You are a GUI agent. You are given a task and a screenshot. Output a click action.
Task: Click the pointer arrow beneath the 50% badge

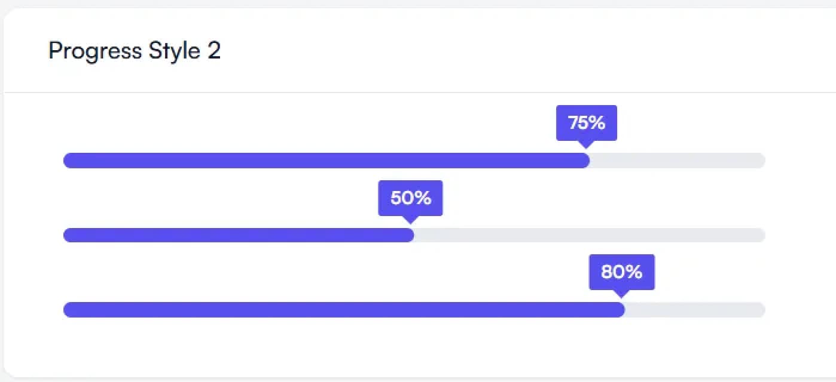click(x=410, y=219)
